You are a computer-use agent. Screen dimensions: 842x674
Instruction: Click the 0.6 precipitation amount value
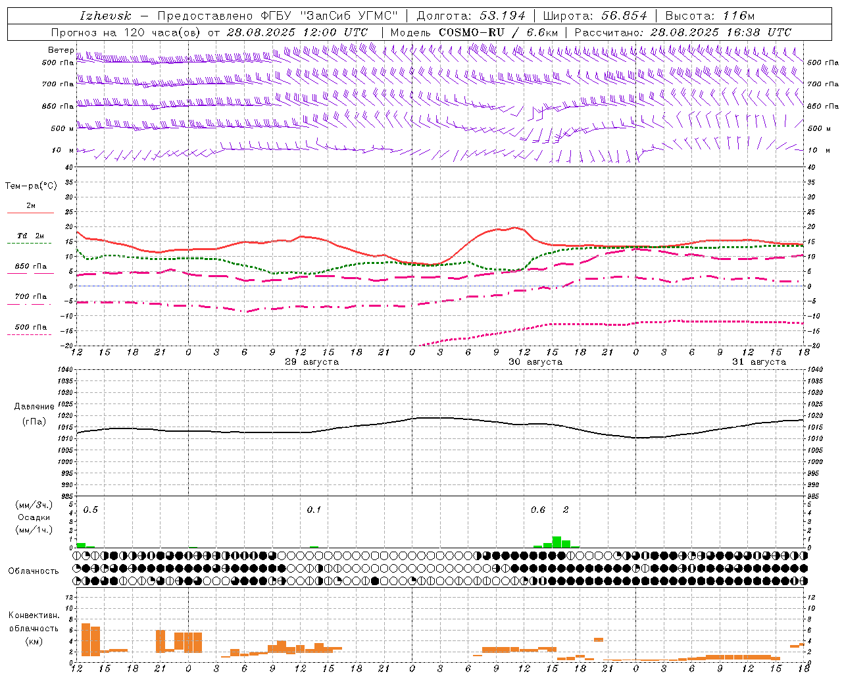(x=538, y=510)
